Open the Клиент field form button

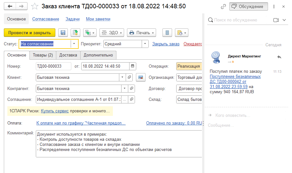point(130,77)
